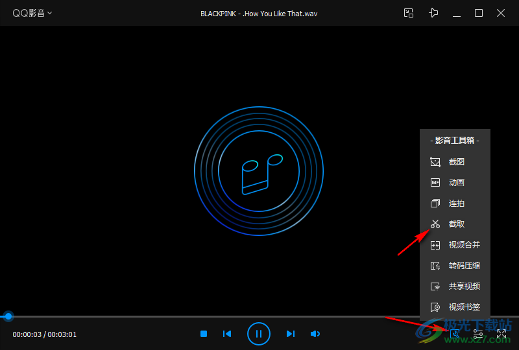
Task: Click the playback progress slider handle
Action: [x=8, y=316]
